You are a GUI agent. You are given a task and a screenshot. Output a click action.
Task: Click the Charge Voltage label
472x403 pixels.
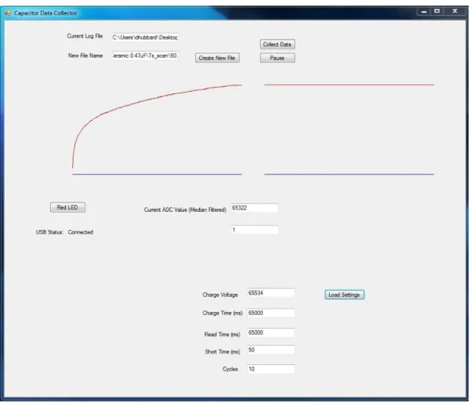point(220,294)
